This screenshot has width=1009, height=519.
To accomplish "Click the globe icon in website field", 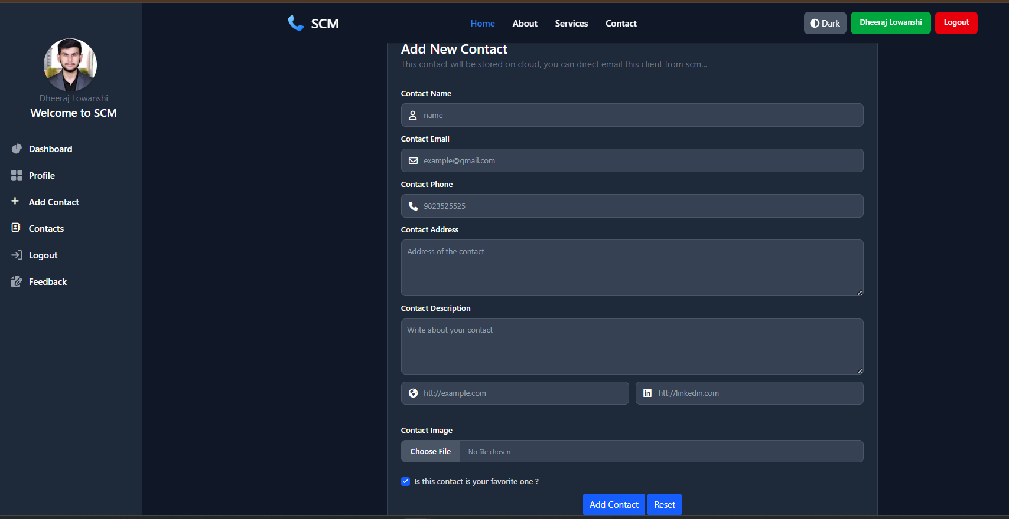I will 413,393.
